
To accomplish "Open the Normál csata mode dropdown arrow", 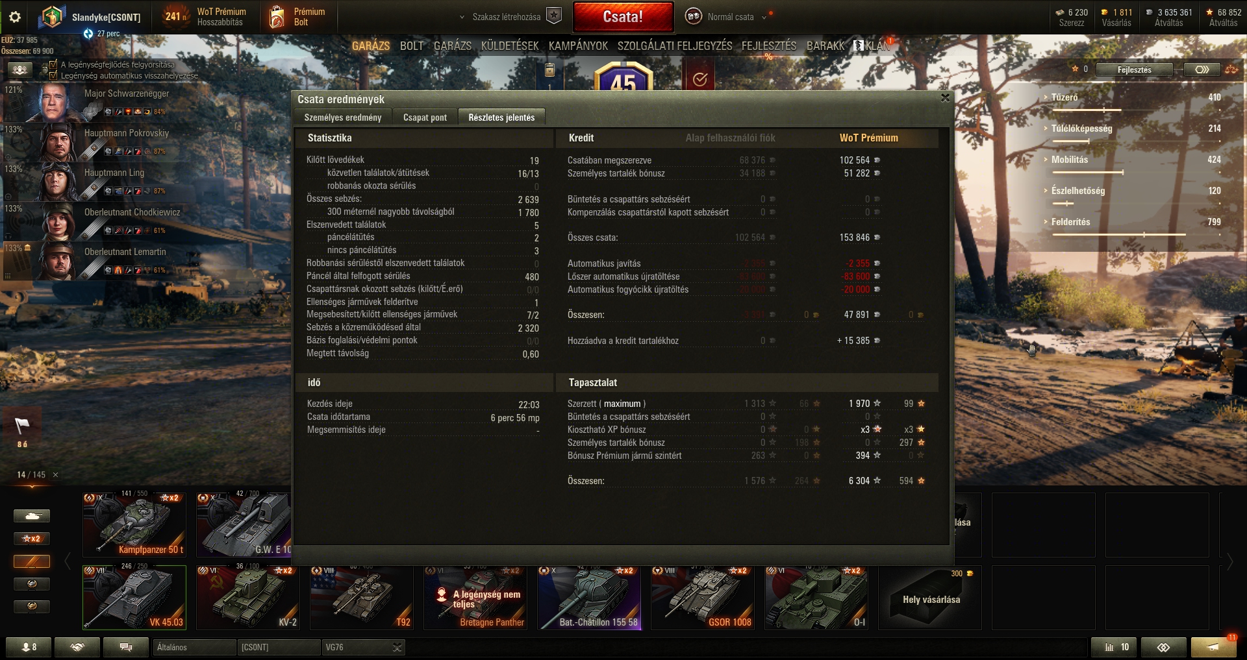I will [x=764, y=18].
